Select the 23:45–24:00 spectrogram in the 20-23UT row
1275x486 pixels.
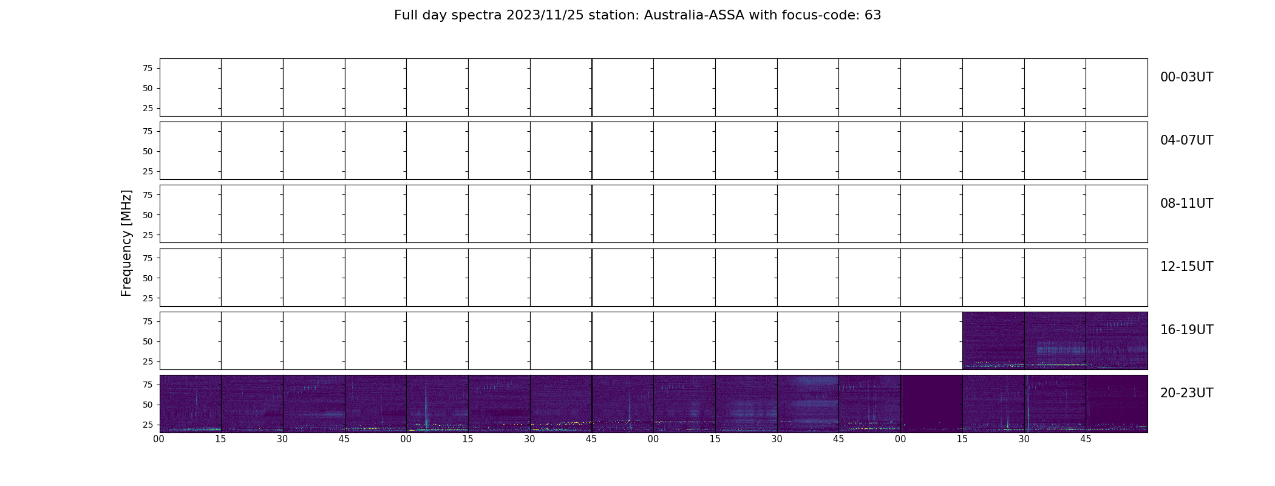(1117, 404)
